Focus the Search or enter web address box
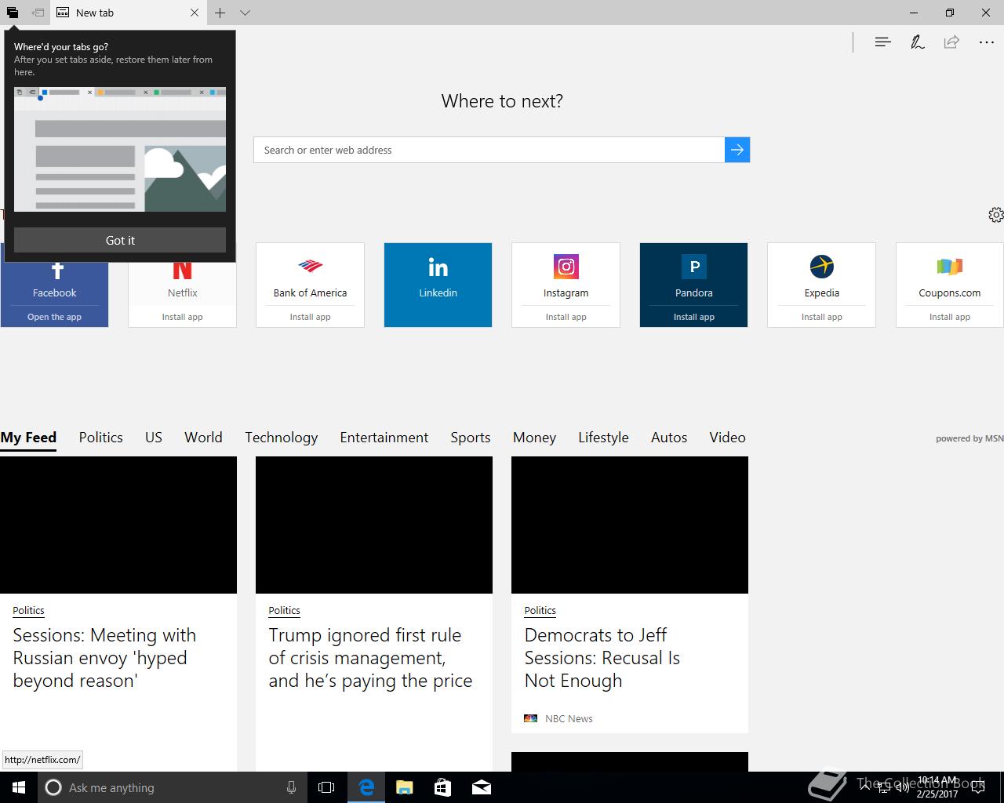1004x803 pixels. click(x=489, y=150)
